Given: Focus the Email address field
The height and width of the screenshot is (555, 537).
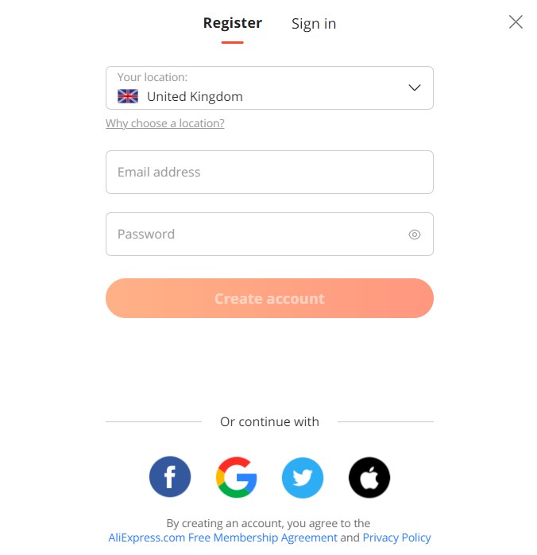Looking at the screenshot, I should click(x=269, y=172).
